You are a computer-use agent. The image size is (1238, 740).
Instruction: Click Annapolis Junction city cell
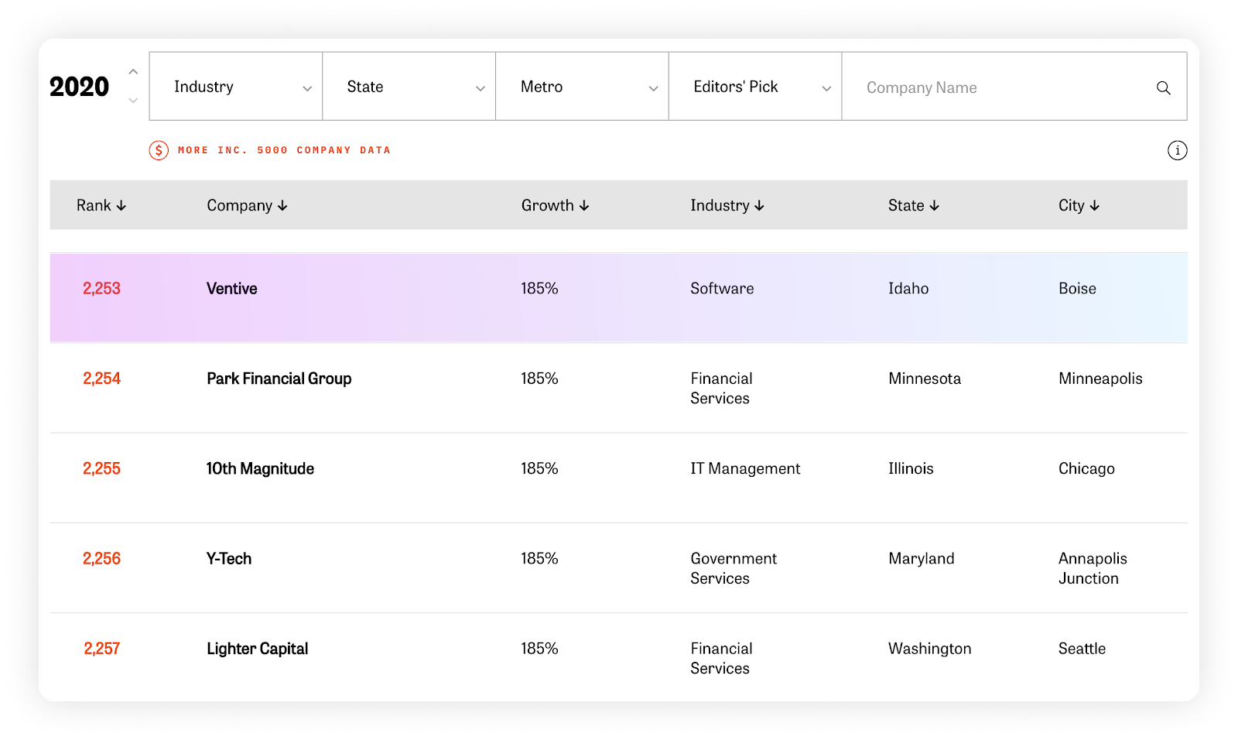[1093, 568]
